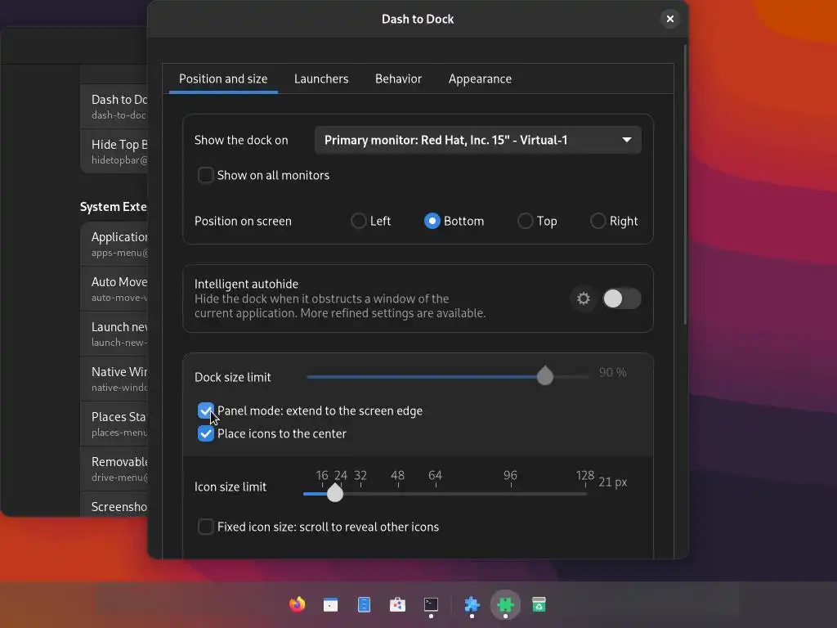Open intelligent autohide gear settings
The image size is (837, 628).
584,298
